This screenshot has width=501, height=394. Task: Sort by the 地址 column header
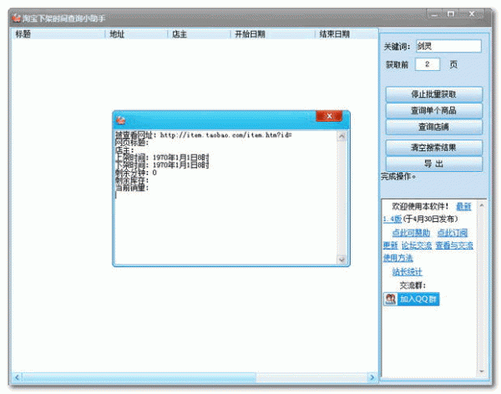tap(136, 34)
